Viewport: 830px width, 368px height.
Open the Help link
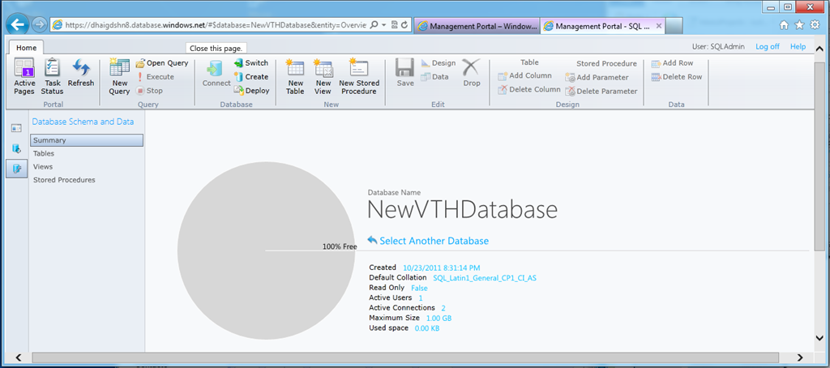[798, 46]
